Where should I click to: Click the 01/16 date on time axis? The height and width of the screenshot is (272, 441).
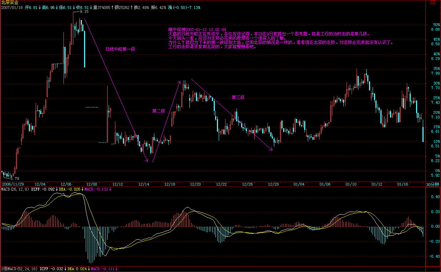coord(403,184)
